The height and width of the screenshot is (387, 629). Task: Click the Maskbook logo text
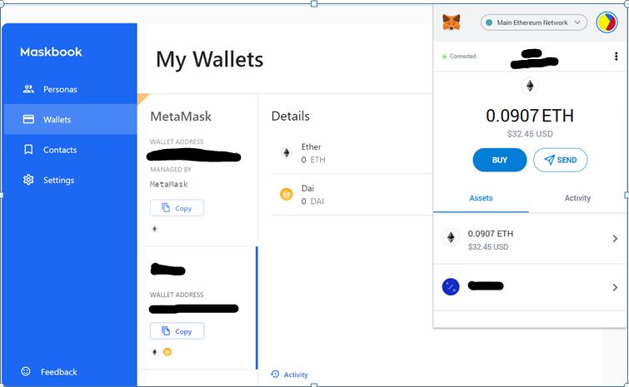51,52
